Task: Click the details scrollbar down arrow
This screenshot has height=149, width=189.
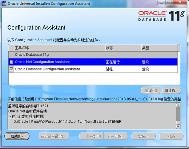Action: point(178,127)
